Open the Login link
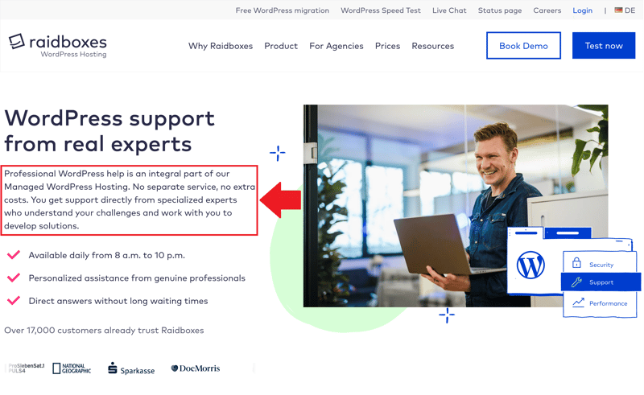Image resolution: width=644 pixels, height=395 pixels. 582,10
